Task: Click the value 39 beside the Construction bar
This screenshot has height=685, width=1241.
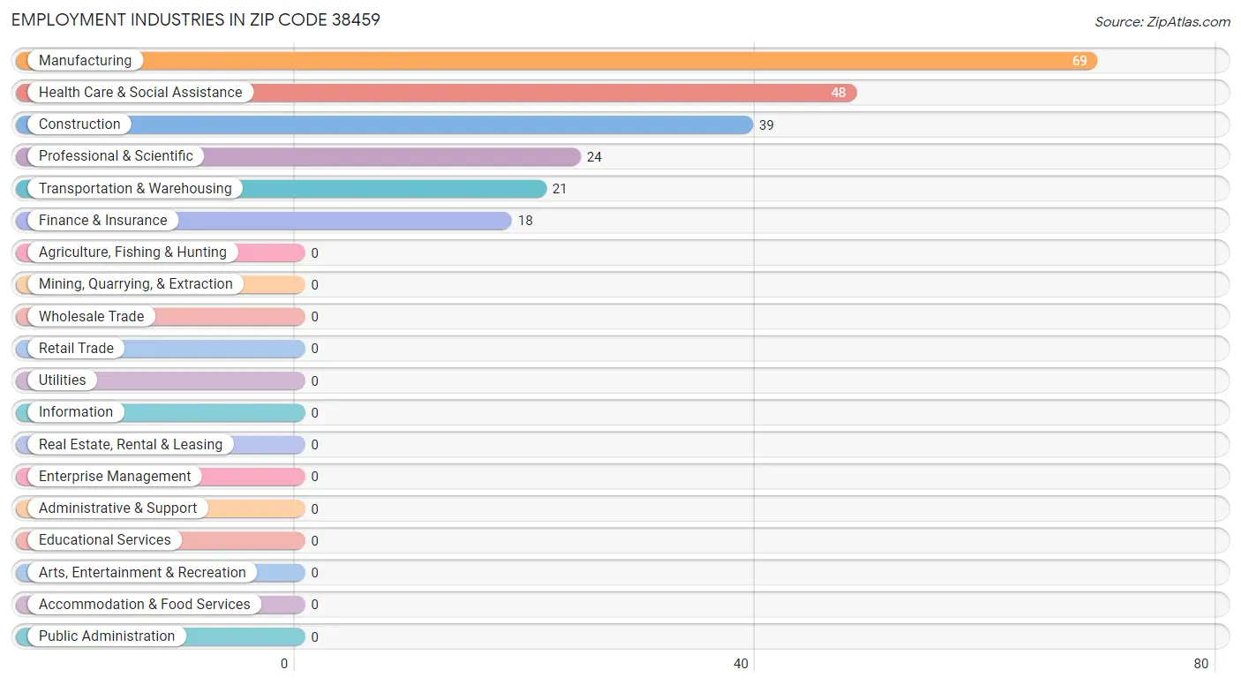Action: [766, 125]
